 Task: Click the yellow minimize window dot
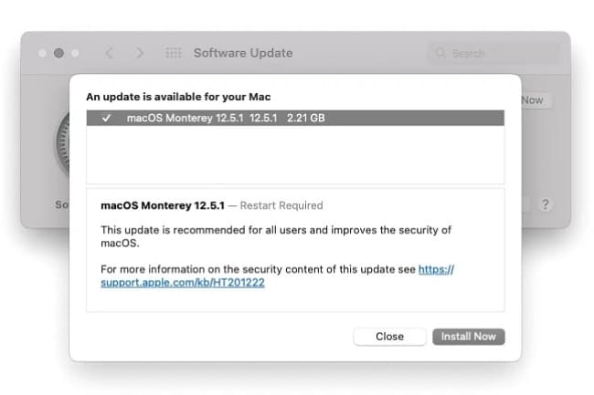pos(58,53)
